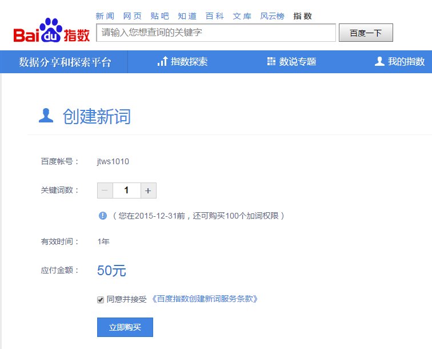The image size is (432, 349).
Task: Click the 数说专题 grid icon
Action: [x=271, y=61]
